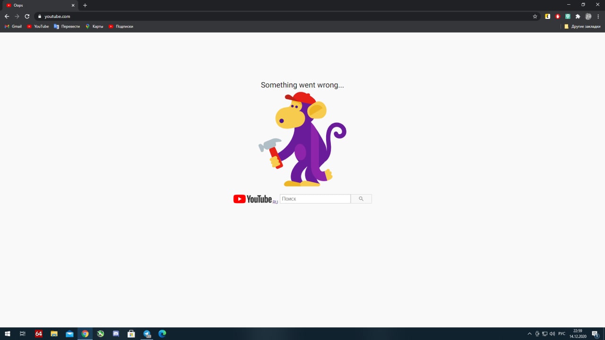Switch the РУС input language
Viewport: 605px width, 340px height.
coord(562,333)
